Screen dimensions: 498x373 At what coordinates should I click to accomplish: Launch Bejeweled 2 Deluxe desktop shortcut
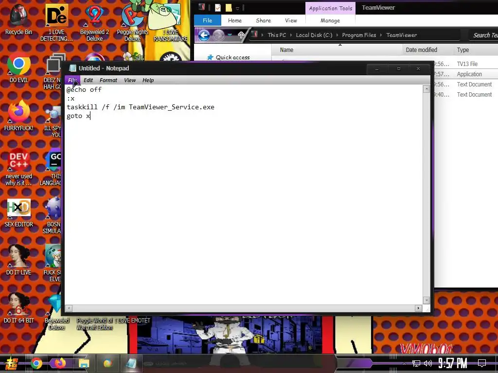tap(94, 22)
